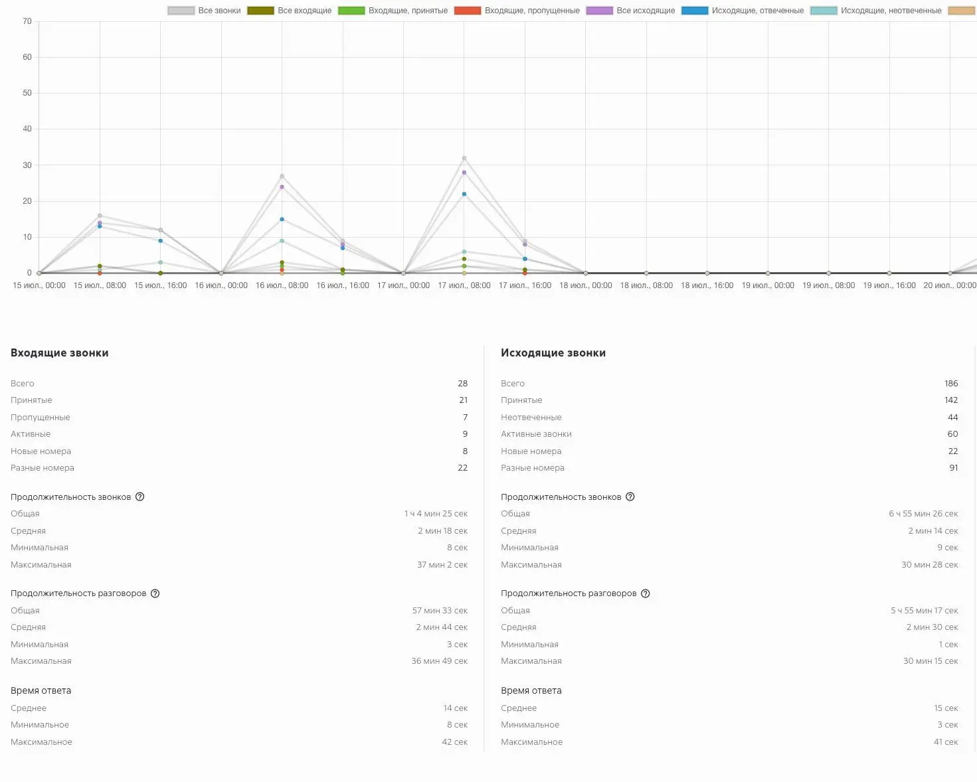Screen dimensions: 977x782
Task: Click the 30 мин 15 сек maximum value
Action: coord(930,661)
